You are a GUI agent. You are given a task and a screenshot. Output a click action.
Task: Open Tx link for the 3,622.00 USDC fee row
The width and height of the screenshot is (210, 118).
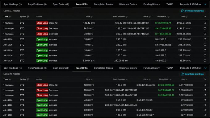[x=205, y=95]
